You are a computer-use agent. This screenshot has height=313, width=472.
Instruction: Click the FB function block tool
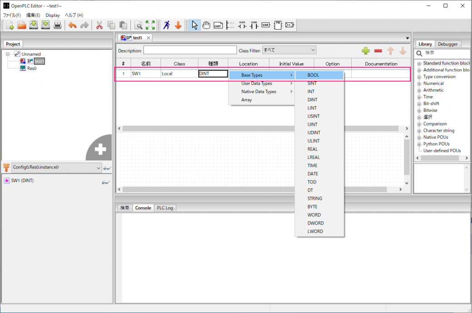[278, 25]
